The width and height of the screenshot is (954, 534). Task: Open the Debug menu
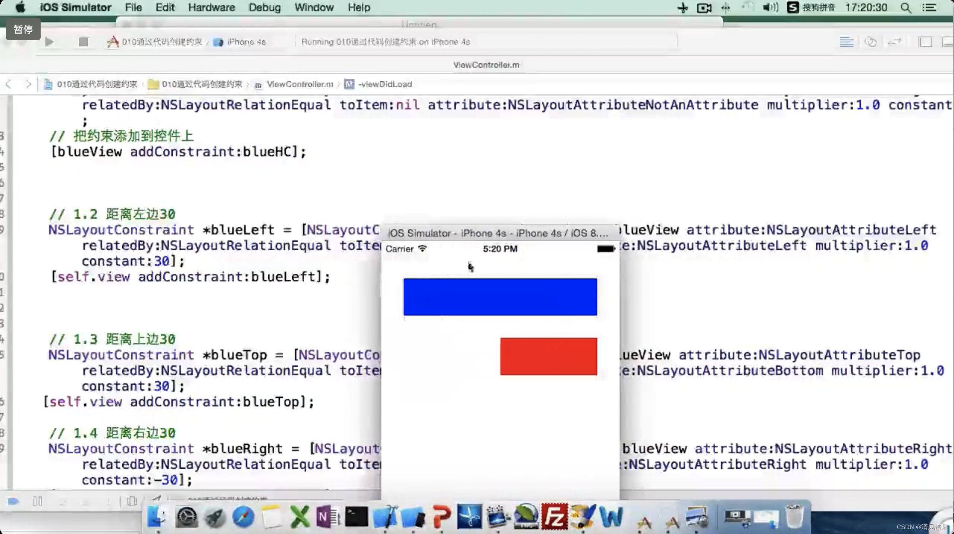pyautogui.click(x=264, y=7)
